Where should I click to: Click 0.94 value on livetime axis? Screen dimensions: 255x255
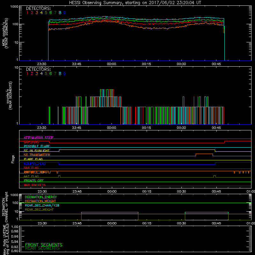pos(15,241)
